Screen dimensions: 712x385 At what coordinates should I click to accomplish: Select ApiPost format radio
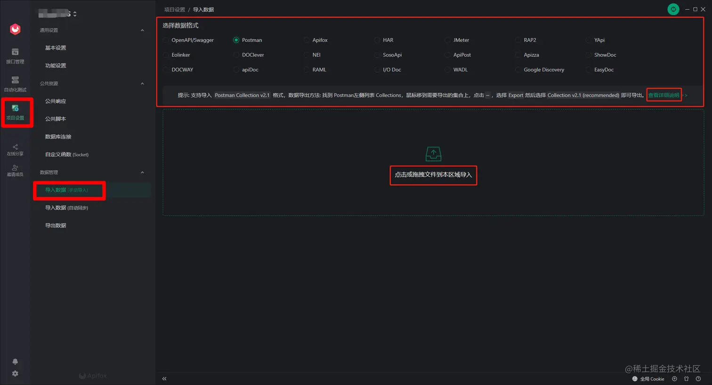coord(448,55)
